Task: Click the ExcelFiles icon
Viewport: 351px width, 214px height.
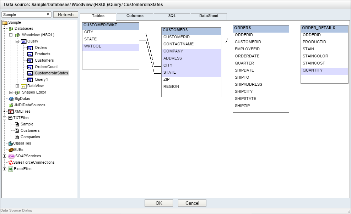Action: click(x=11, y=169)
